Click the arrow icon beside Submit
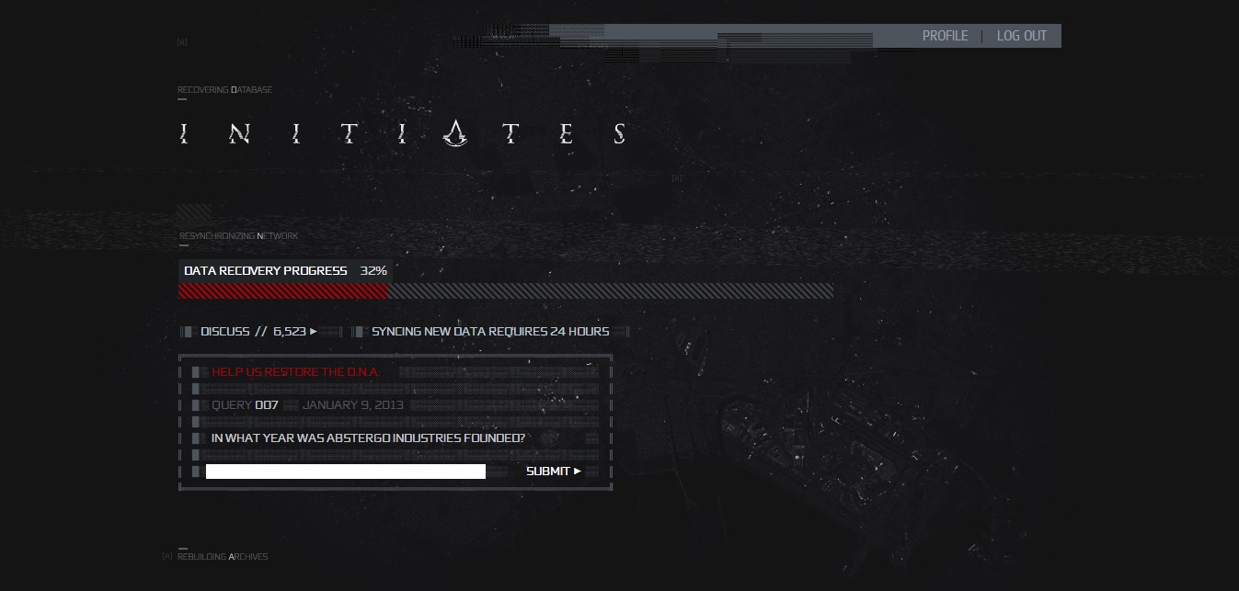 pyautogui.click(x=578, y=472)
